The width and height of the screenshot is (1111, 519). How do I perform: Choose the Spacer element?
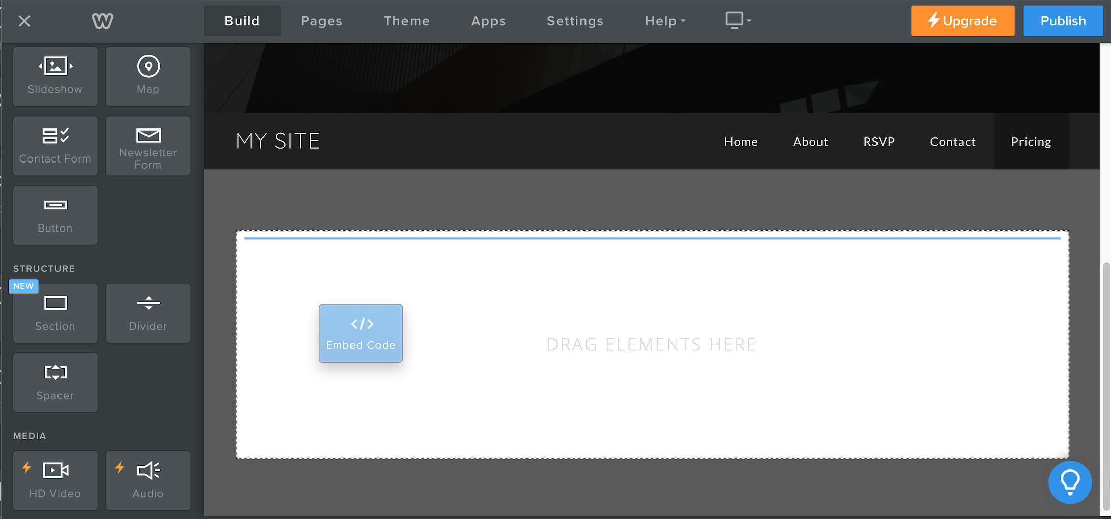(x=55, y=382)
